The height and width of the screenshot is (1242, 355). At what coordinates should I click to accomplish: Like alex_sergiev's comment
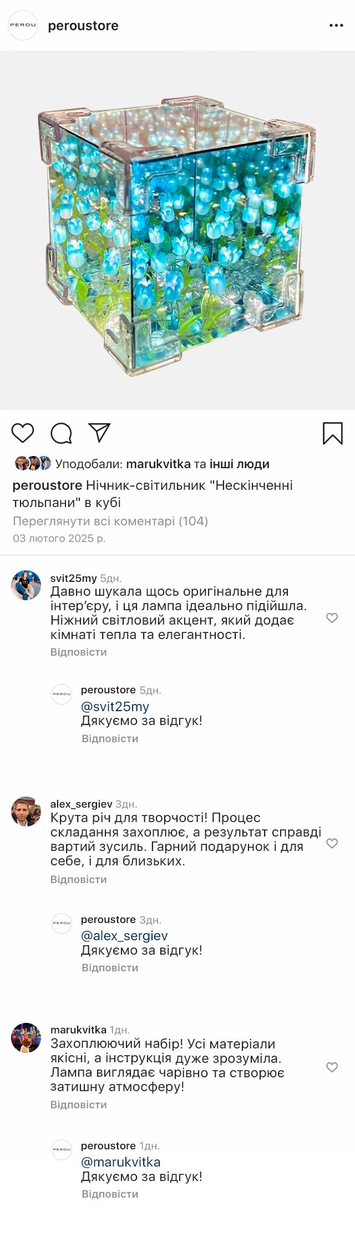[332, 843]
